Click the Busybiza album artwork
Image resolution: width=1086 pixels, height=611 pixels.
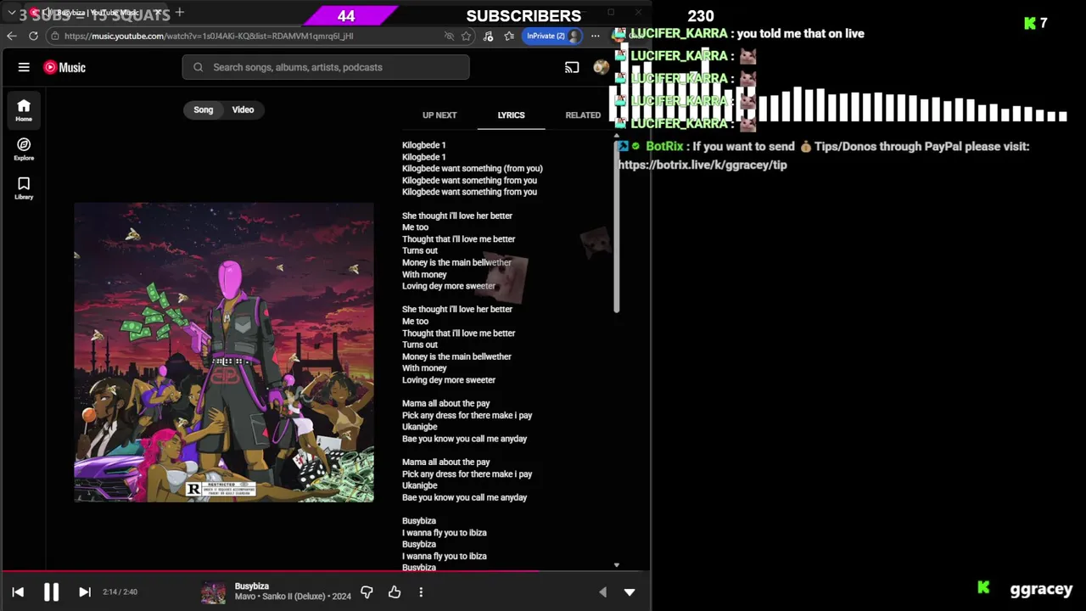pos(224,352)
